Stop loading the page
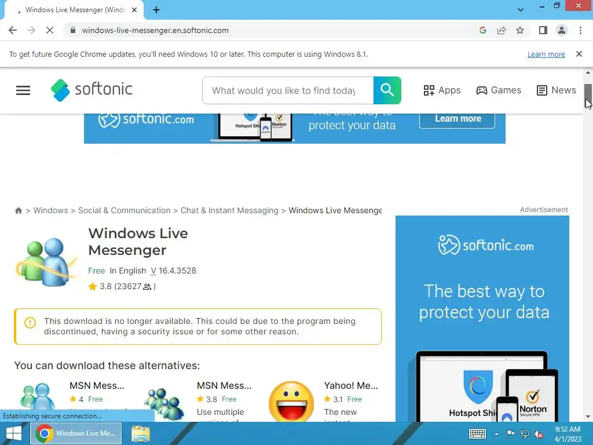 tap(50, 30)
